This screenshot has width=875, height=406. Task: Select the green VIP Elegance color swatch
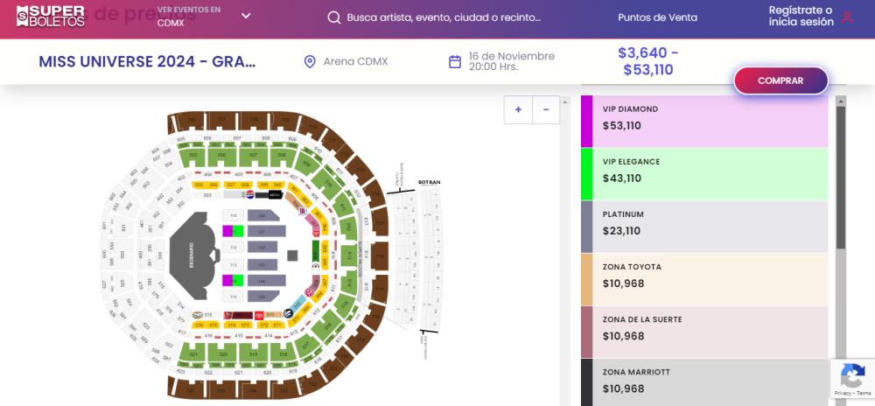coord(586,174)
